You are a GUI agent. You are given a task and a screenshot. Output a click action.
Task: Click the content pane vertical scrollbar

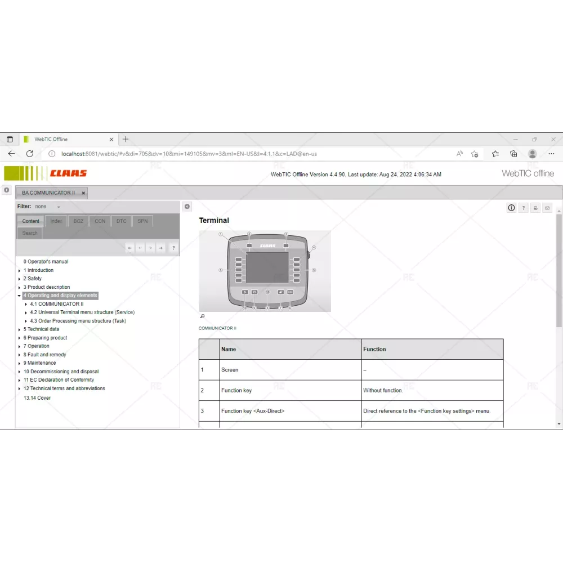(558, 270)
